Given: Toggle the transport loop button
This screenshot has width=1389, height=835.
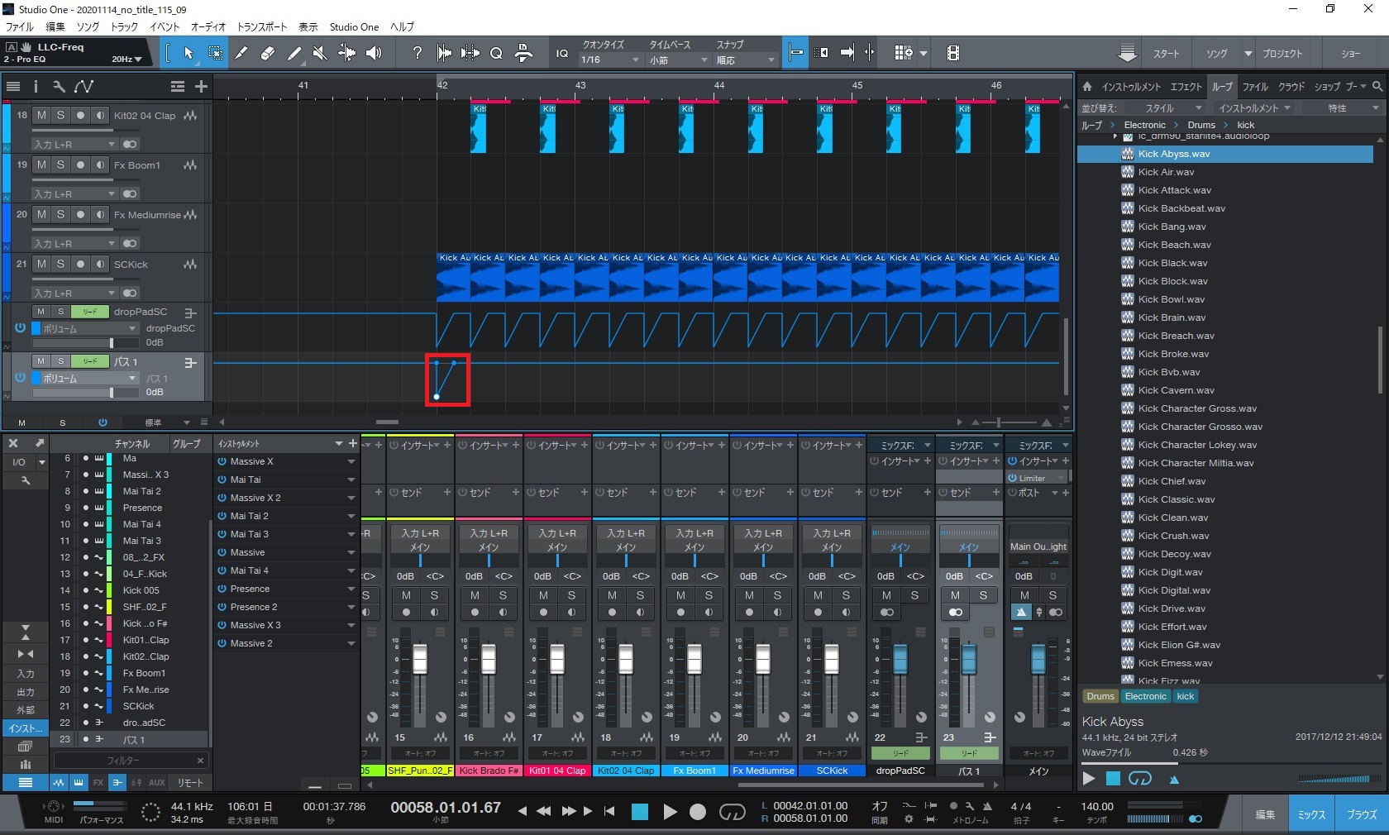Looking at the screenshot, I should coord(732,812).
